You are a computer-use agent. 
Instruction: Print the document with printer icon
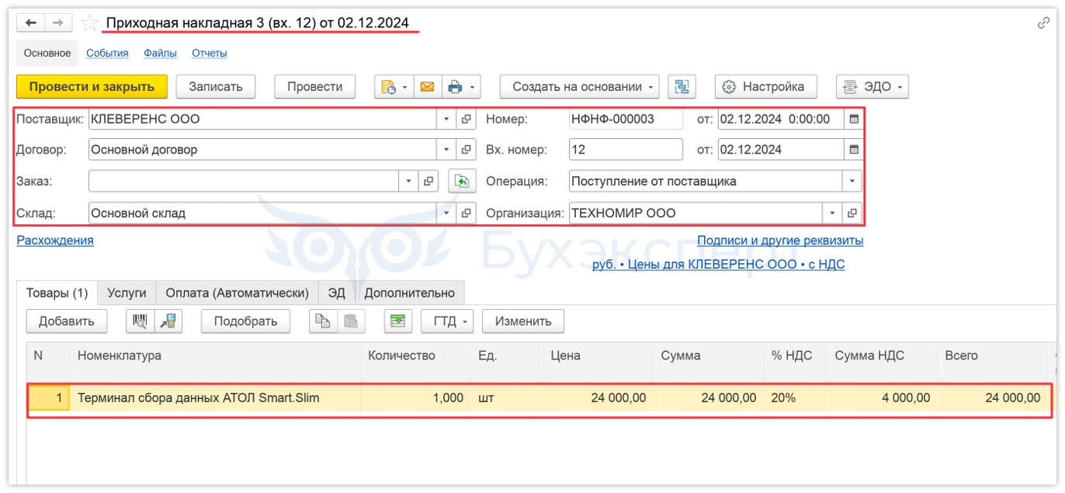[x=456, y=87]
